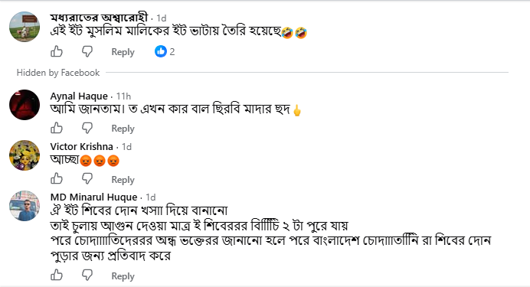The height and width of the screenshot is (287, 530).
Task: Dislike the first comment at top
Action: click(87, 52)
